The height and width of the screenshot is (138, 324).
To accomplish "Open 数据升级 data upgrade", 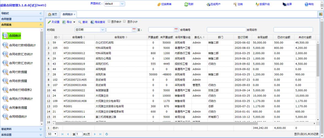I will (263, 4).
